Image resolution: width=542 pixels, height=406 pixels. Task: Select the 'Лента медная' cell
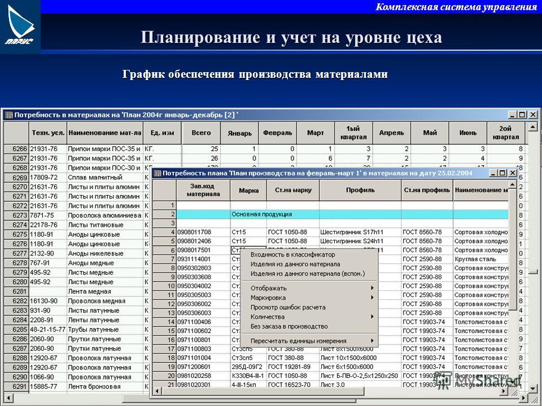point(105,292)
